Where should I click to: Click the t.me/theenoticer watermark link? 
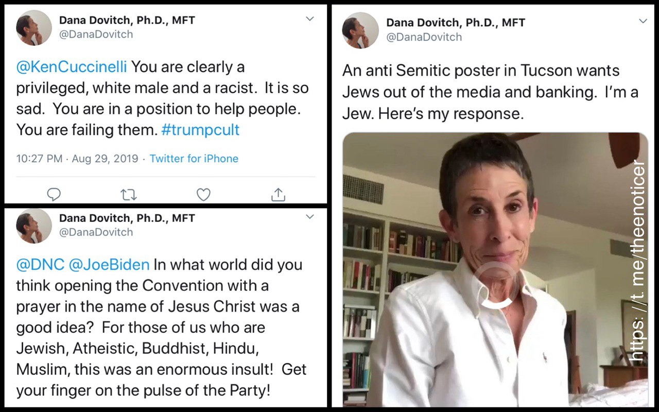(x=638, y=262)
